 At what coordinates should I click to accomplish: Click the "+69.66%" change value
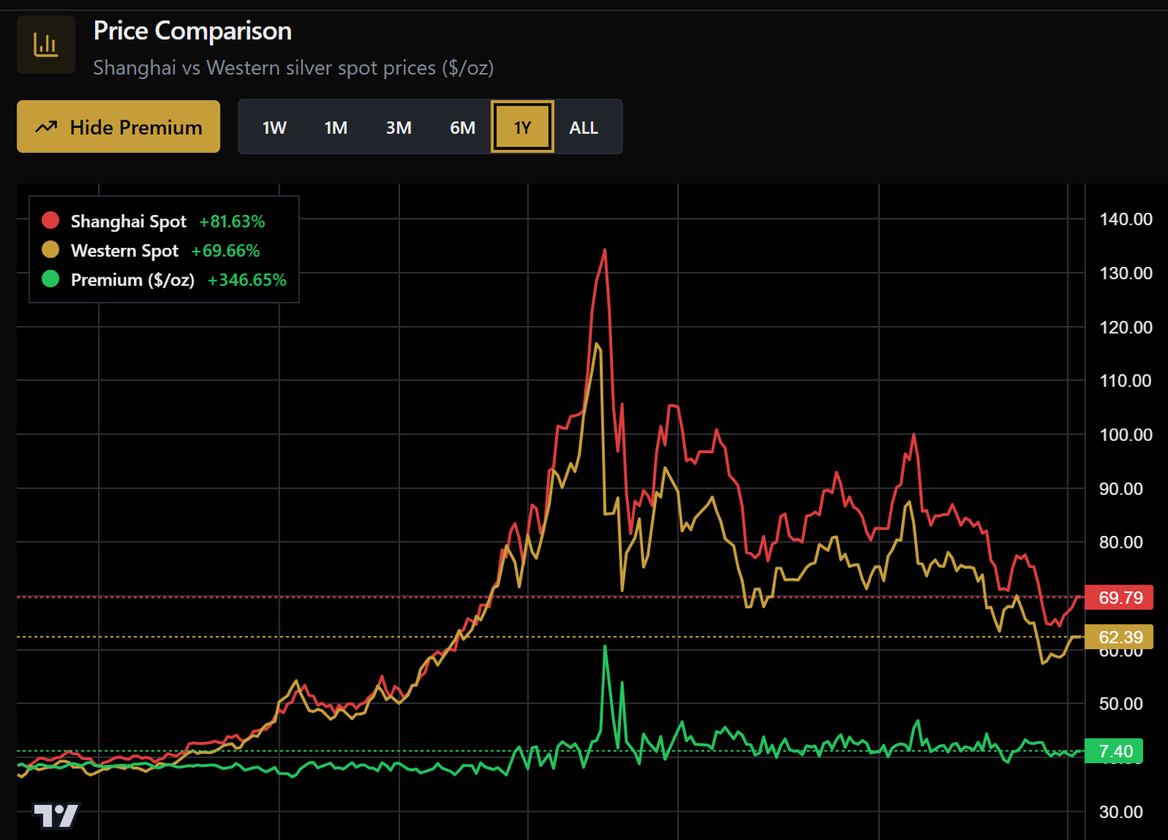[x=226, y=251]
